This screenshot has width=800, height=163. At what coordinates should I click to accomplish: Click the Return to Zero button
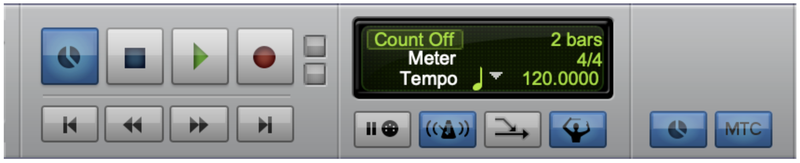point(70,124)
